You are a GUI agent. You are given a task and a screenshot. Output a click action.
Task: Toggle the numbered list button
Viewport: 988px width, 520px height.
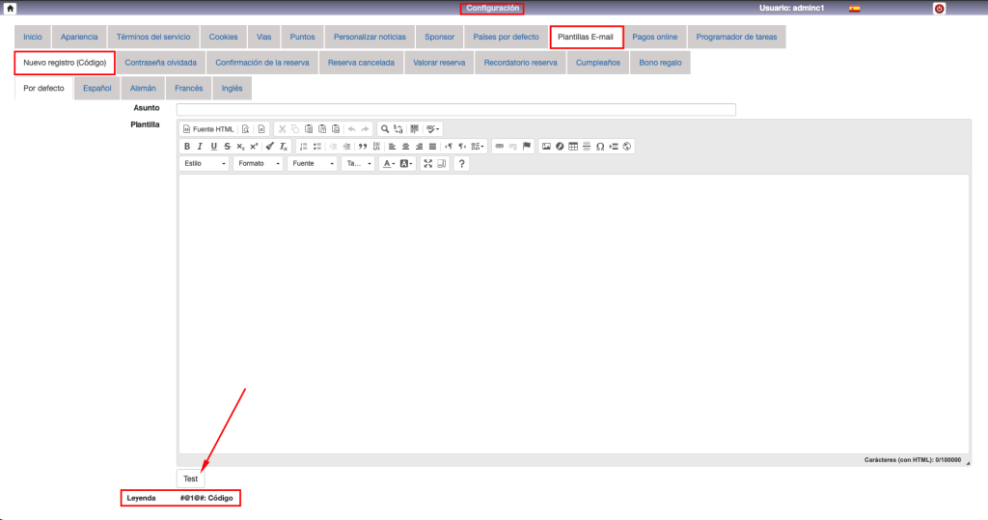(x=303, y=147)
